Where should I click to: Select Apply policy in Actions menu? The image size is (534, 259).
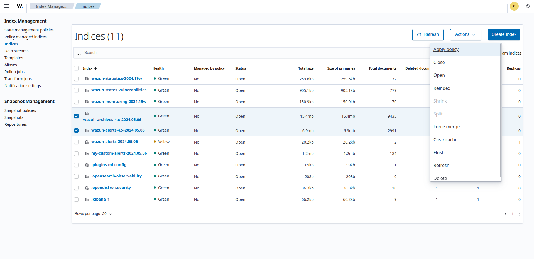(x=446, y=49)
